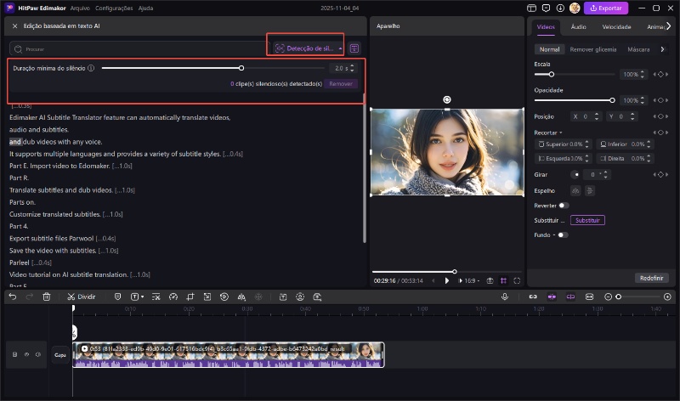The image size is (680, 401).
Task: Click the Play button under the preview
Action: click(x=447, y=280)
